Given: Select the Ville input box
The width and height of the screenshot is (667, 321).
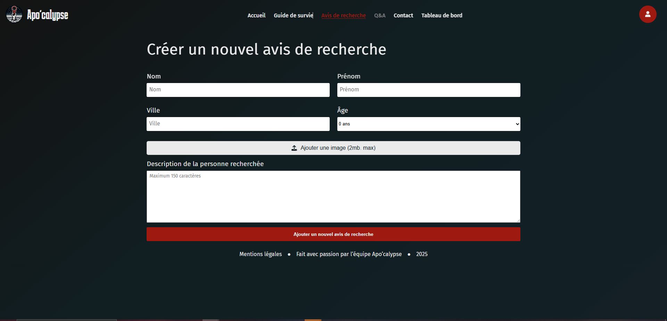Looking at the screenshot, I should tap(238, 124).
